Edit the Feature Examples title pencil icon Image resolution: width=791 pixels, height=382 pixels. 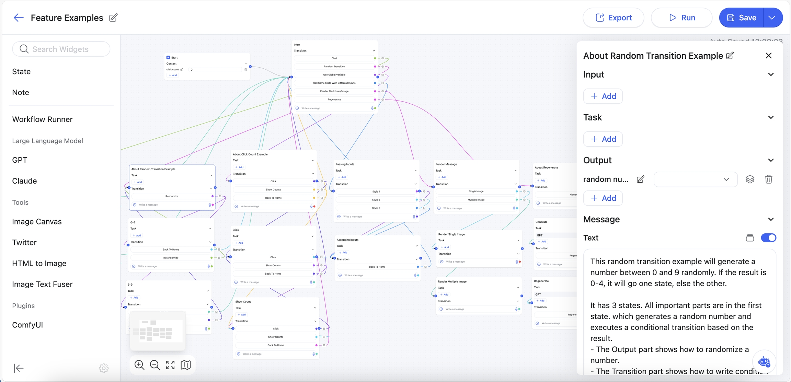pos(113,18)
